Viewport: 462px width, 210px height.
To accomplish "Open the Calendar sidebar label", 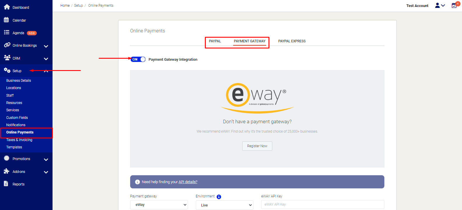I will coord(19,20).
